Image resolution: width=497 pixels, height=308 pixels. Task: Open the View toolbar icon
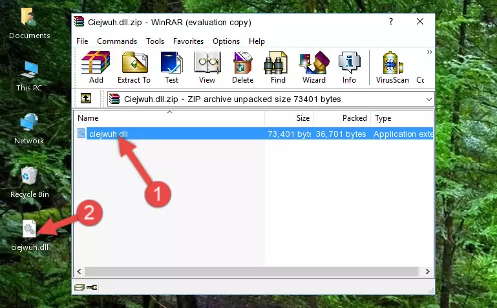point(207,67)
